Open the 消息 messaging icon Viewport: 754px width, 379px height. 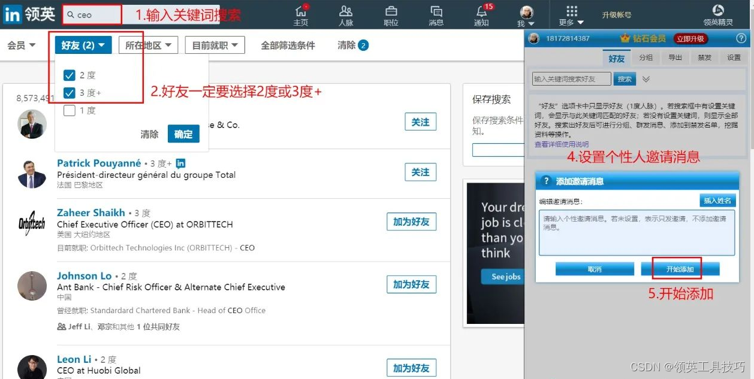click(x=436, y=16)
